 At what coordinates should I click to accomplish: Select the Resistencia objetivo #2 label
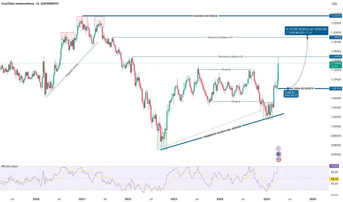tap(230, 57)
